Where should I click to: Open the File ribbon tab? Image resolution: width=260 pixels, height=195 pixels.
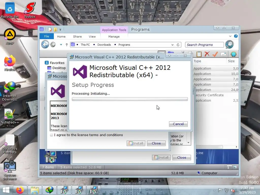click(x=47, y=36)
